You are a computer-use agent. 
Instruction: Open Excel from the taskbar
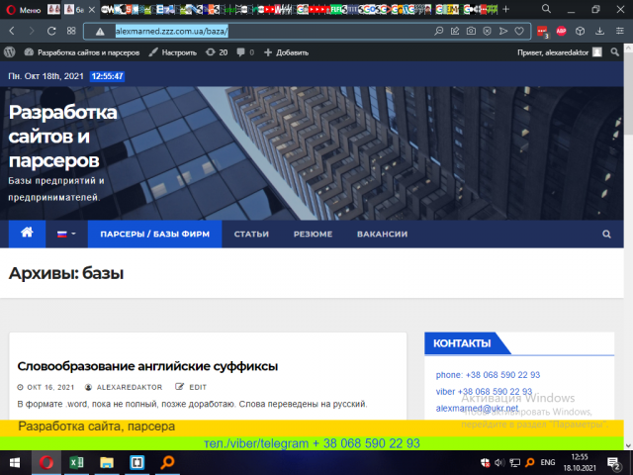[76, 462]
